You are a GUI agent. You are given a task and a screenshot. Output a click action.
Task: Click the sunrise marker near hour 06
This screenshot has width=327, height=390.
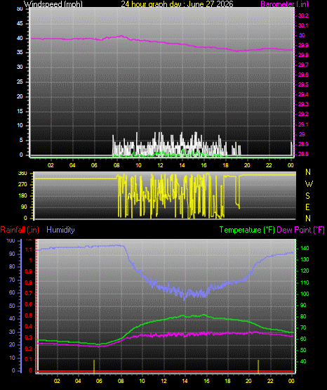click(94, 366)
